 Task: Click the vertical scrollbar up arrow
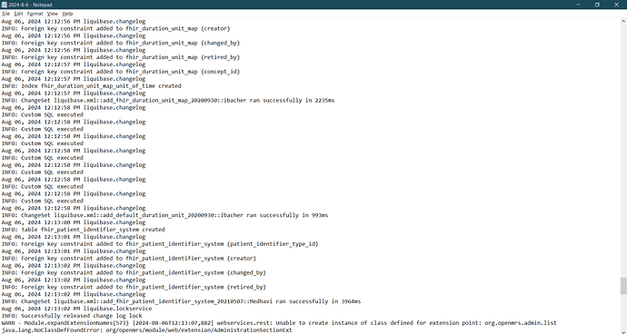click(x=623, y=21)
